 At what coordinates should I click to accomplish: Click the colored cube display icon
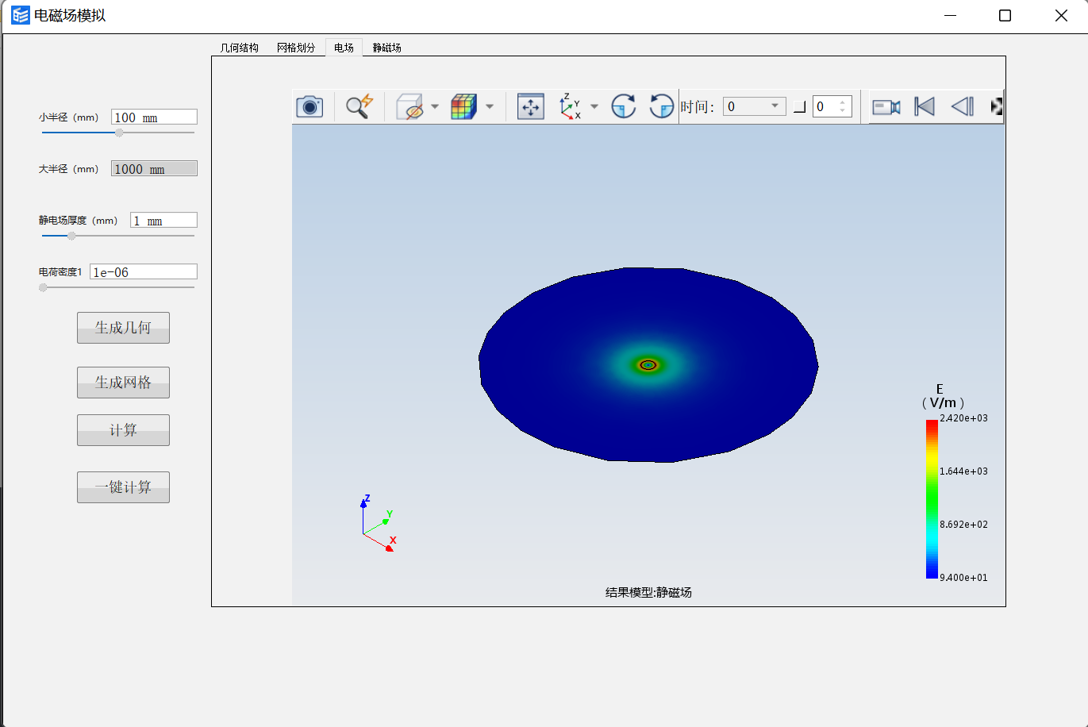(464, 106)
